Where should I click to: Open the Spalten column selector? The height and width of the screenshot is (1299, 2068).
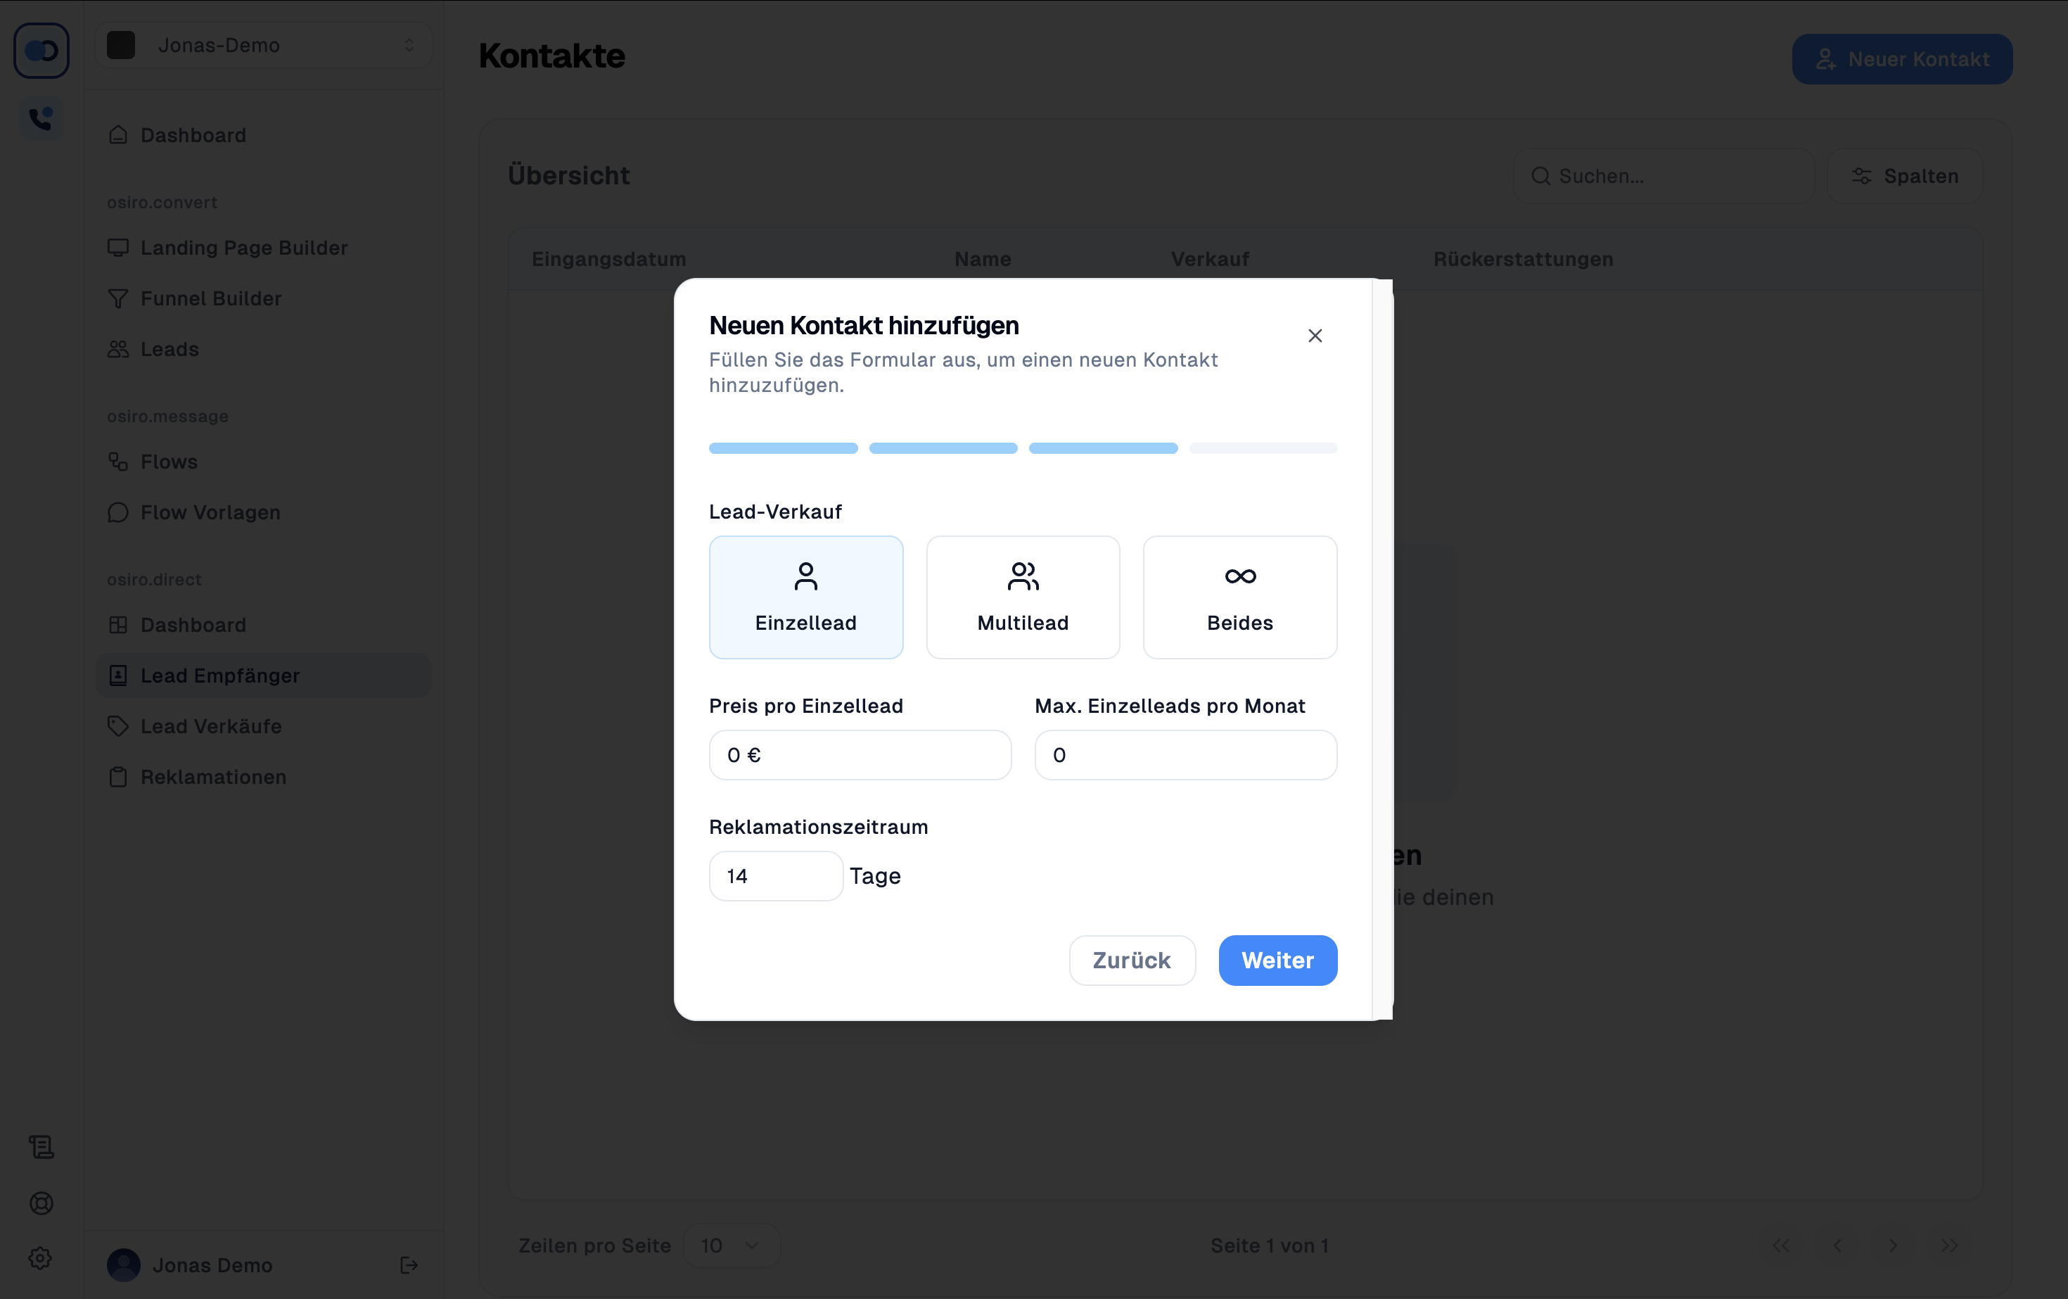(1904, 176)
